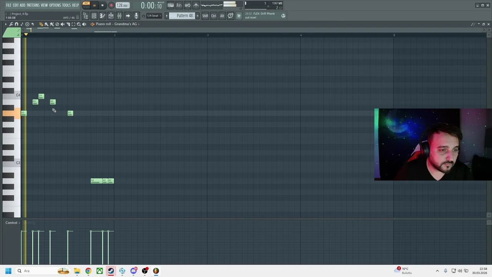The height and width of the screenshot is (277, 492).
Task: Open the 1/4 beat snap dropdown
Action: coord(154,16)
